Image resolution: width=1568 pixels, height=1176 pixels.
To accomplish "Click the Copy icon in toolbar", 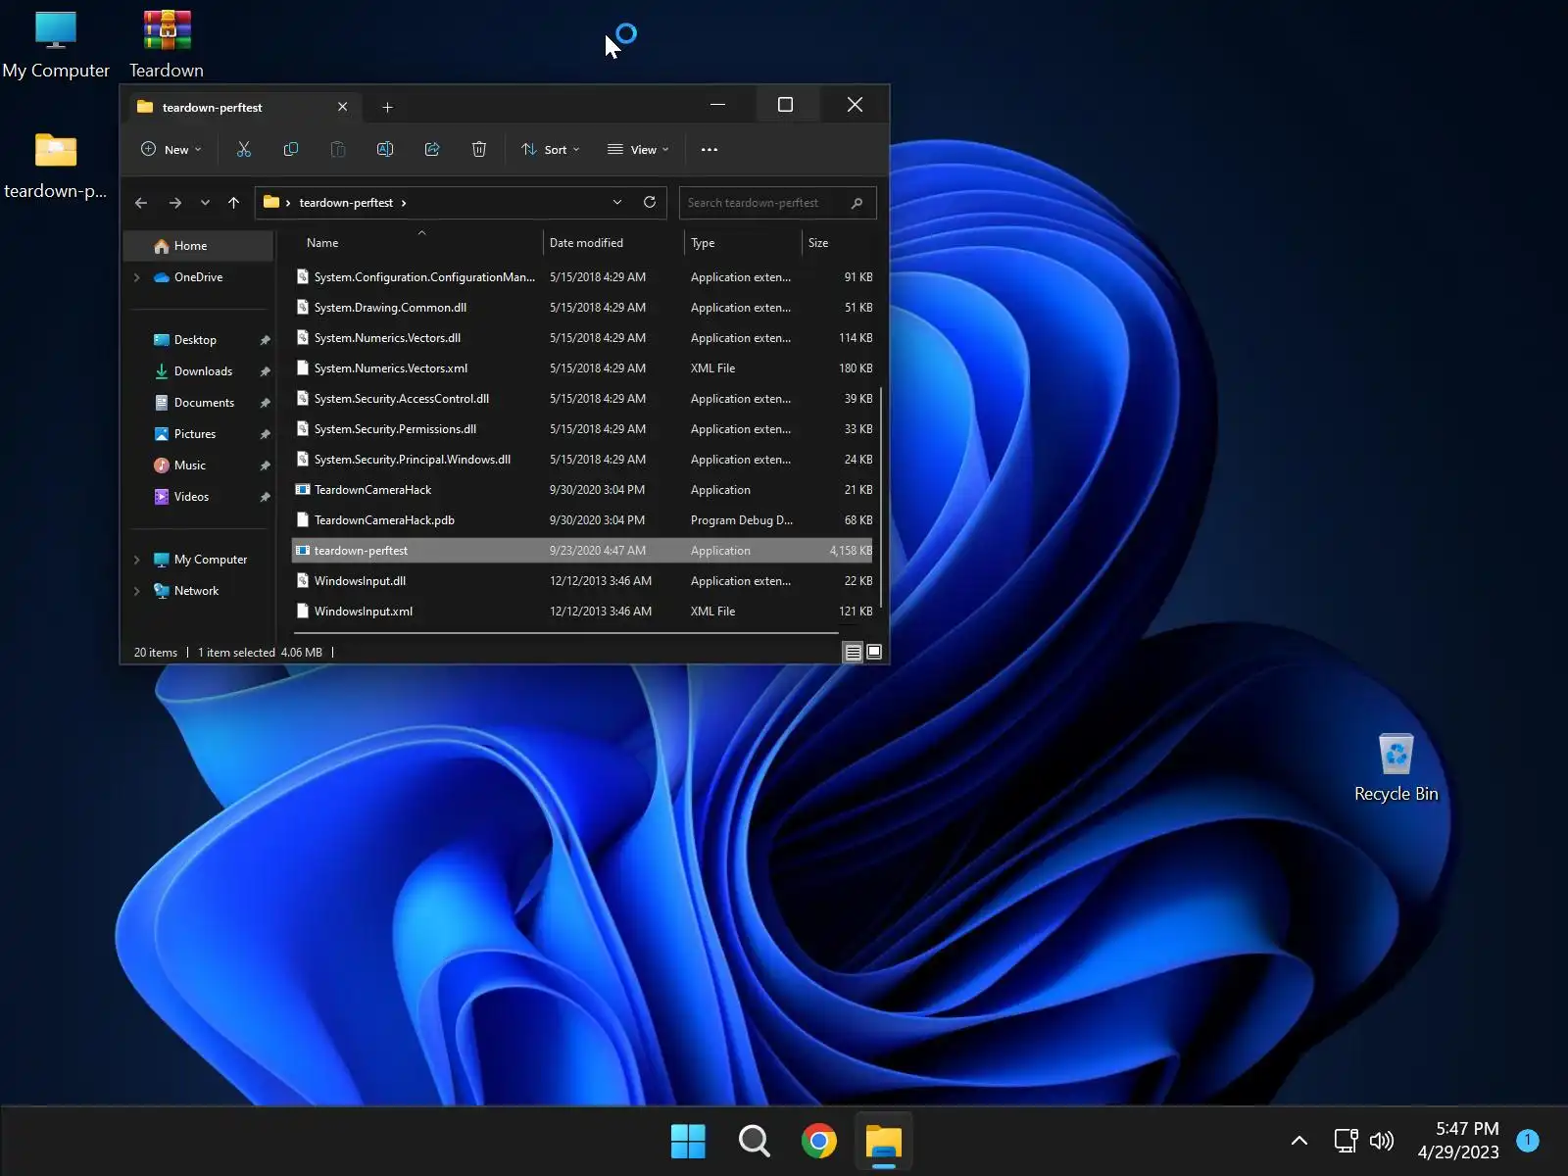I will 291,149.
